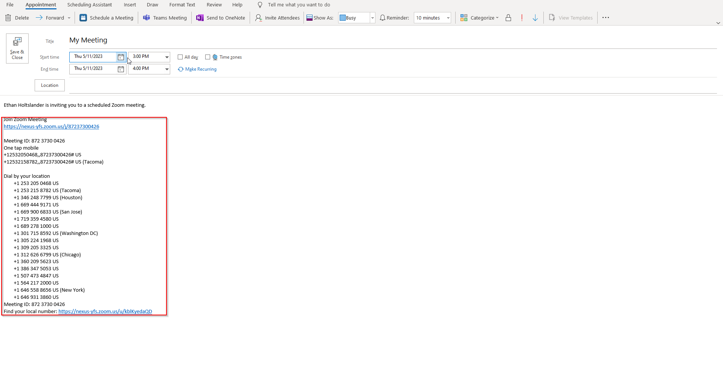The height and width of the screenshot is (371, 723).
Task: Click the Ethan Holtslander invitation text
Action: (75, 105)
